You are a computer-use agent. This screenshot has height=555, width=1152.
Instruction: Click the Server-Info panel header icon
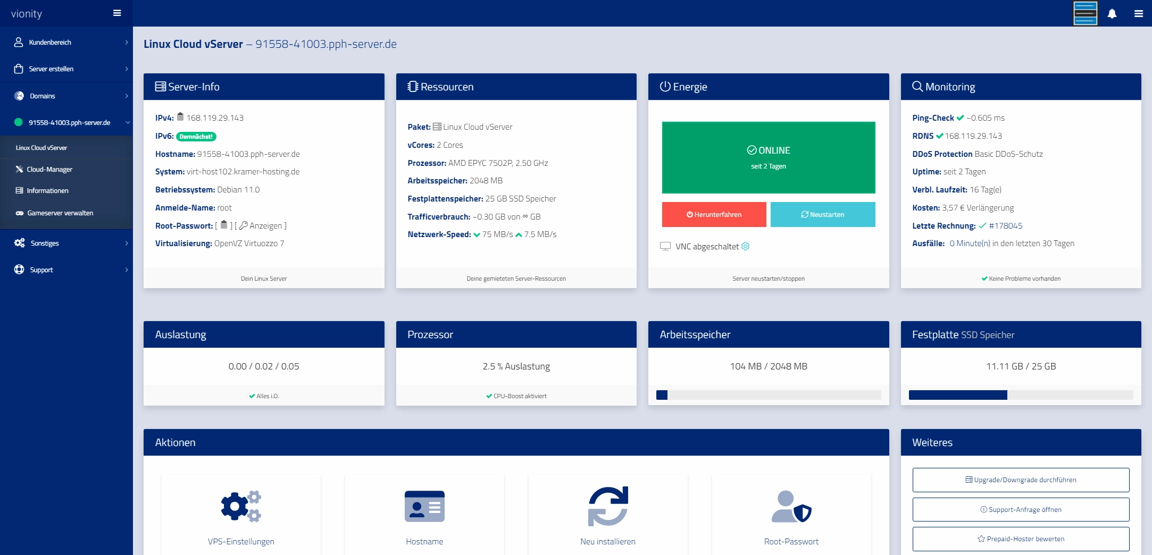[x=160, y=87]
